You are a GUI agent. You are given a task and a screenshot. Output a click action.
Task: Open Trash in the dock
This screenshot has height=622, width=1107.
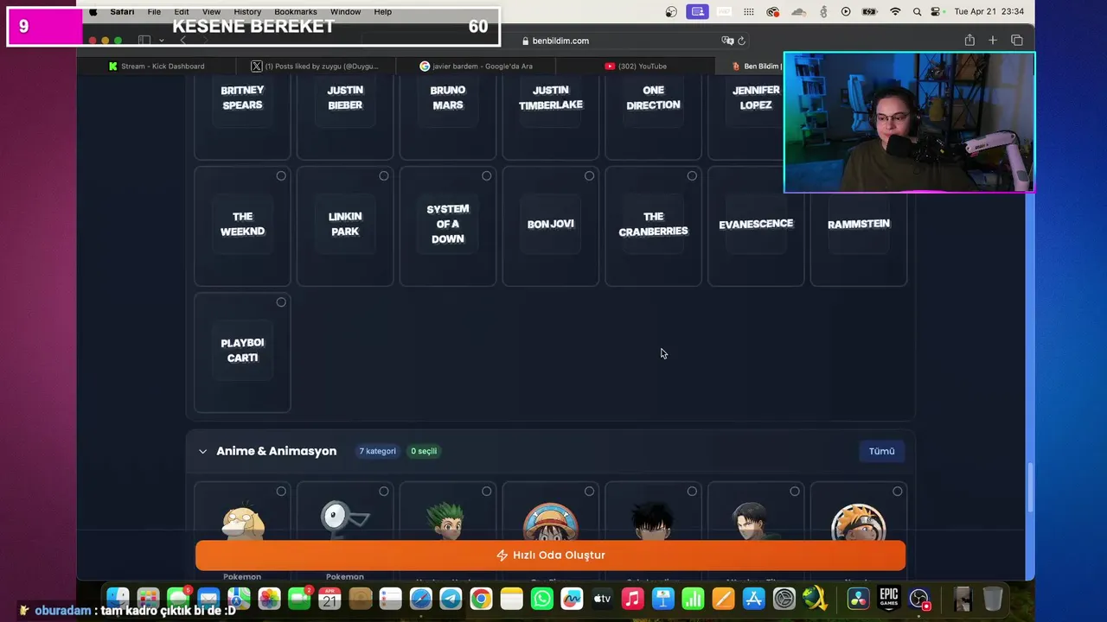(x=993, y=599)
